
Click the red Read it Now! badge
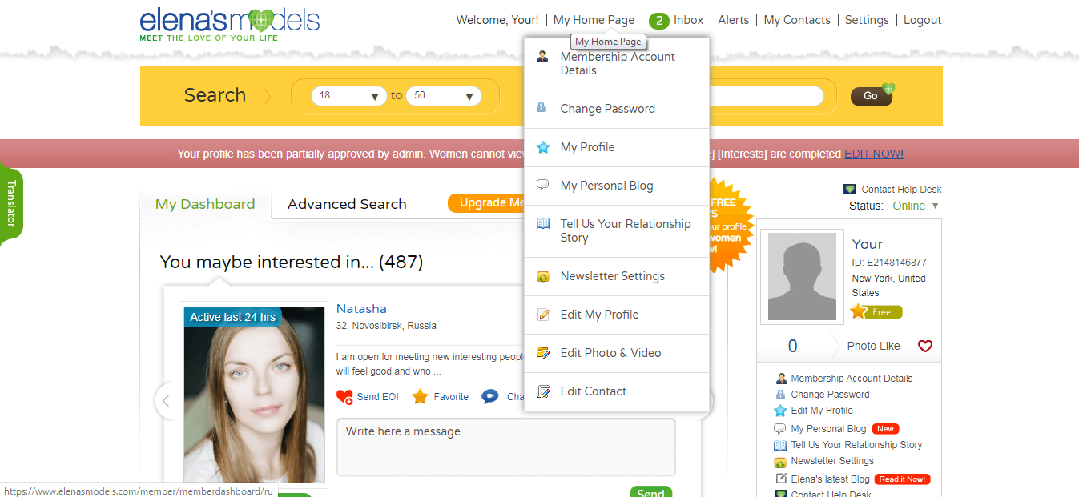point(901,479)
